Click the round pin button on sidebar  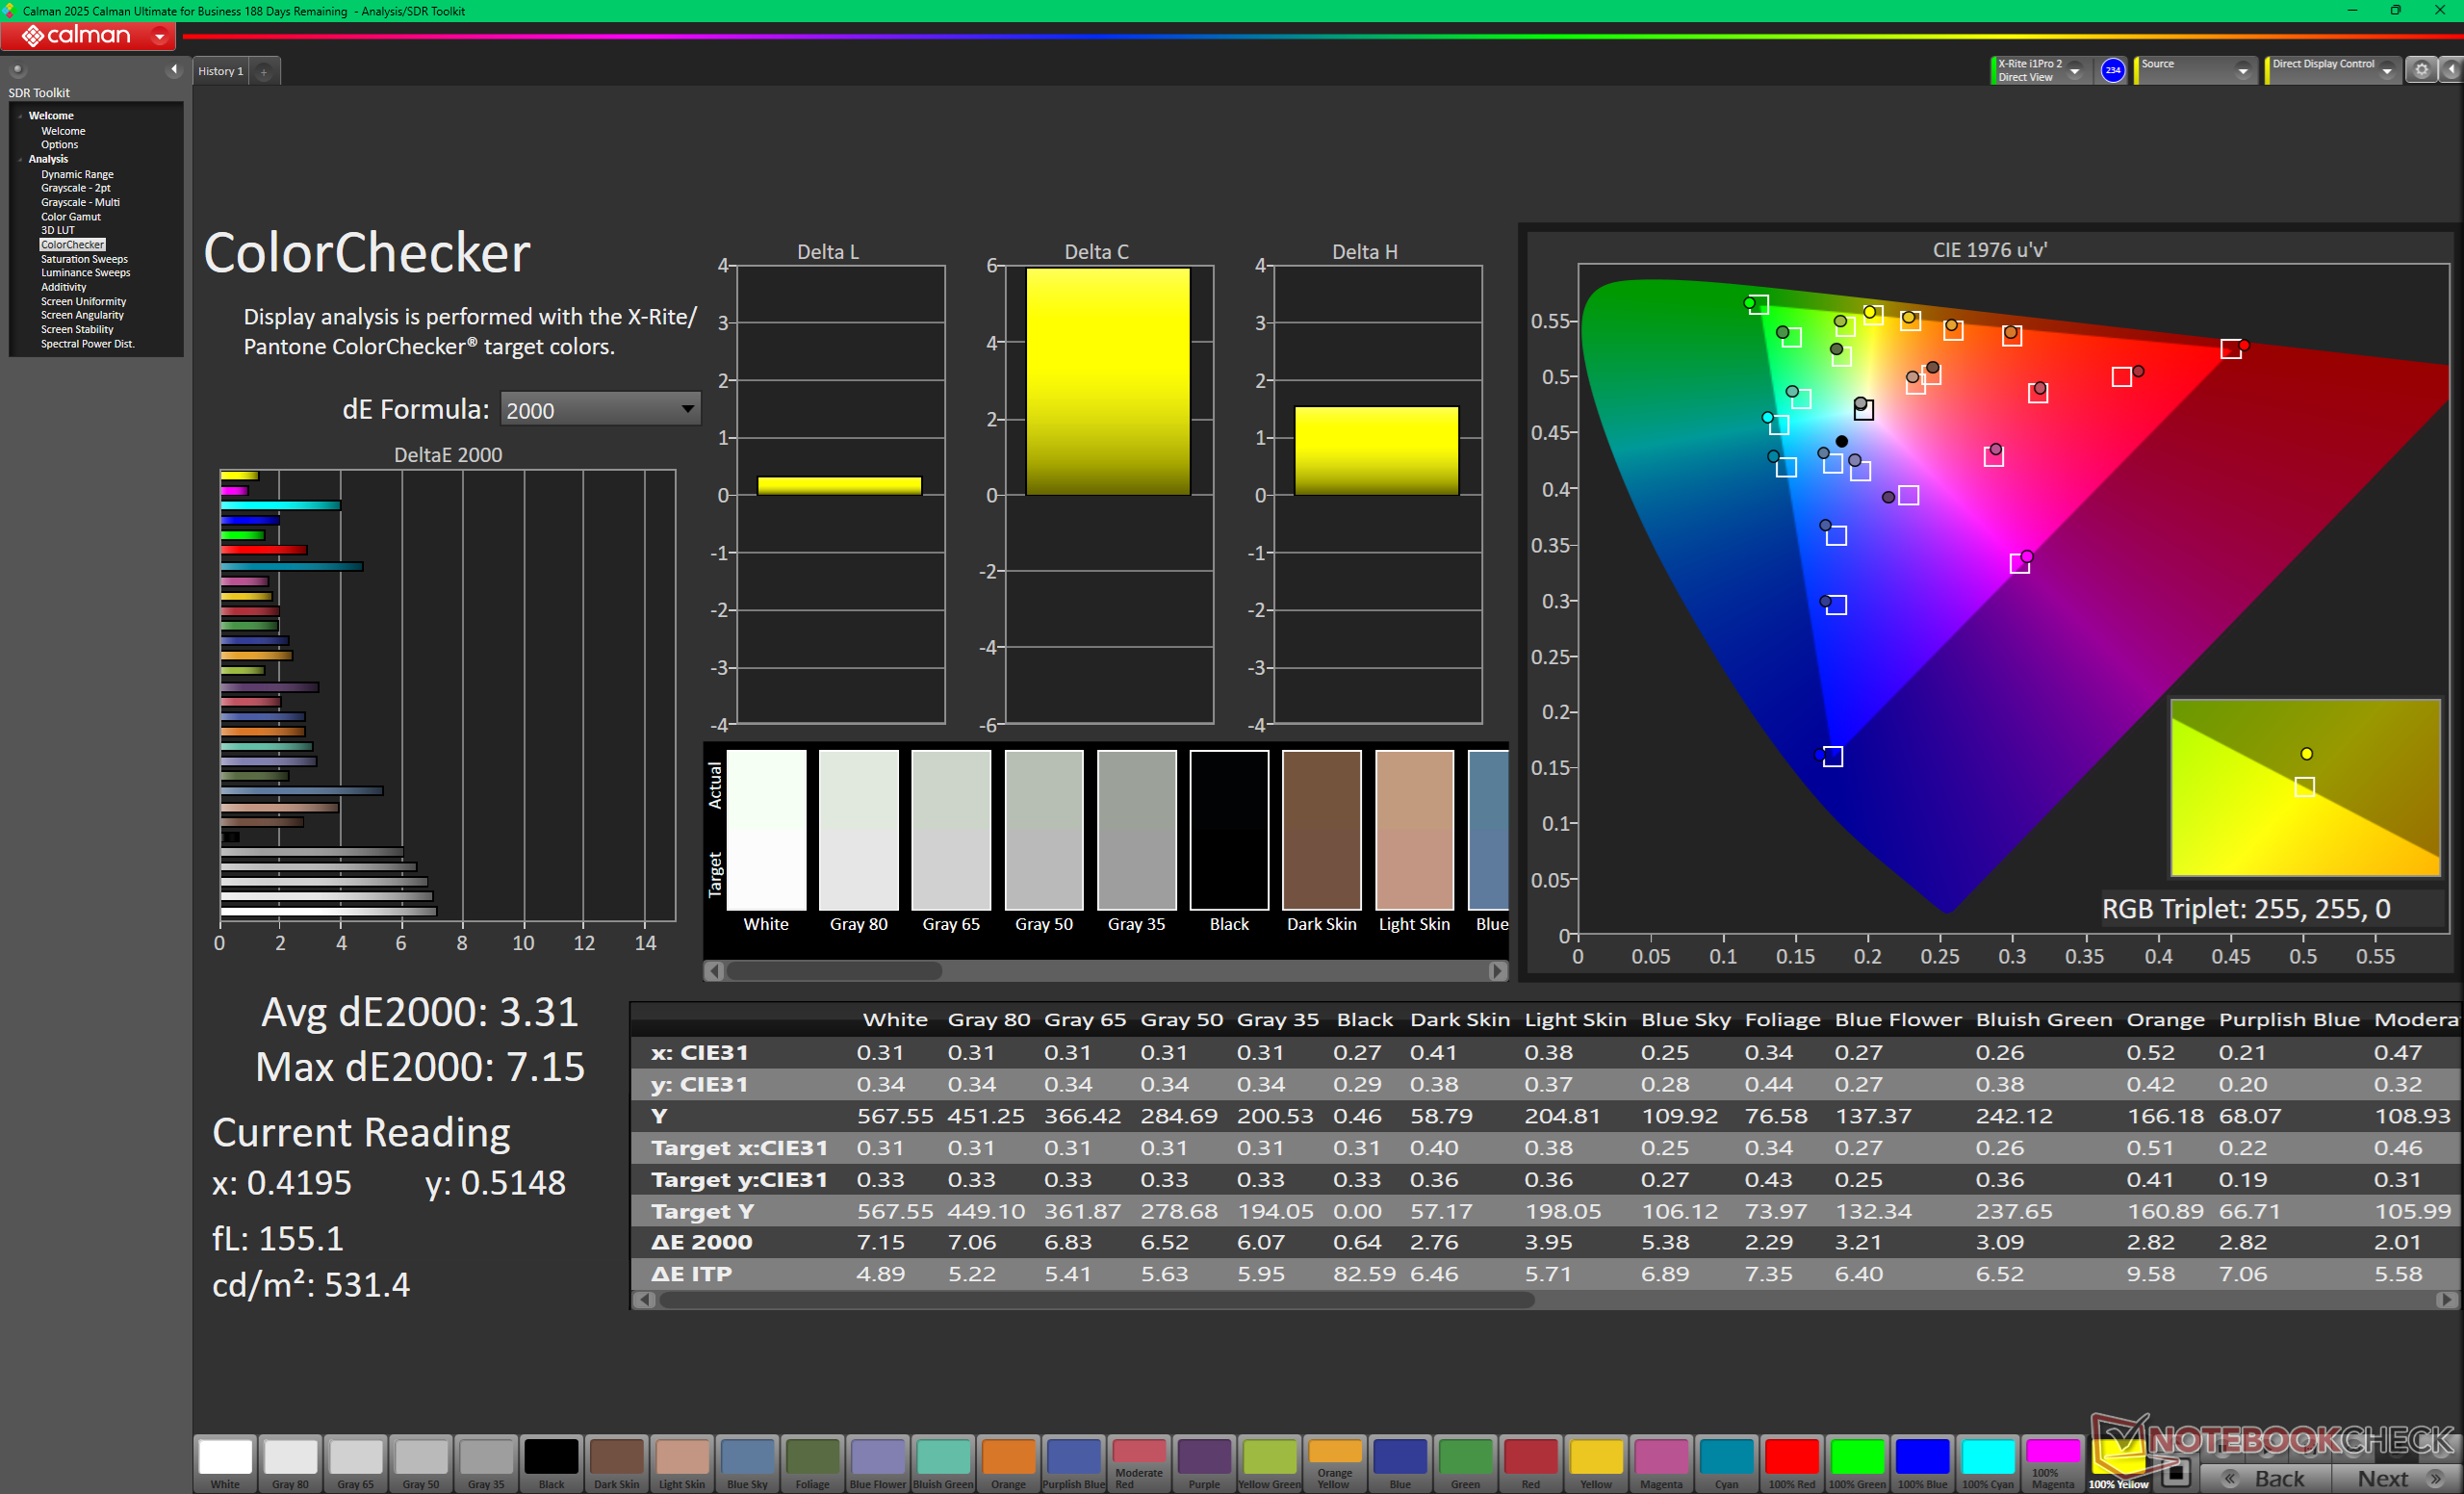tap(17, 69)
